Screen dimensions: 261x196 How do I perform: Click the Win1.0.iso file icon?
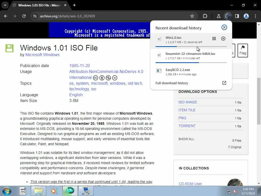tap(159, 39)
